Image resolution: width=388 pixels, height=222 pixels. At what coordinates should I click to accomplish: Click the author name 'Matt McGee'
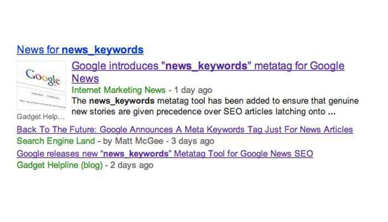coord(139,141)
